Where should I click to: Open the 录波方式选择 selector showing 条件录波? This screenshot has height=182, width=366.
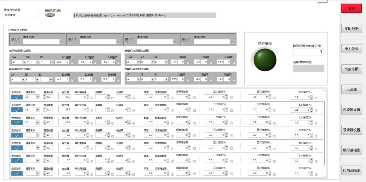click(21, 15)
